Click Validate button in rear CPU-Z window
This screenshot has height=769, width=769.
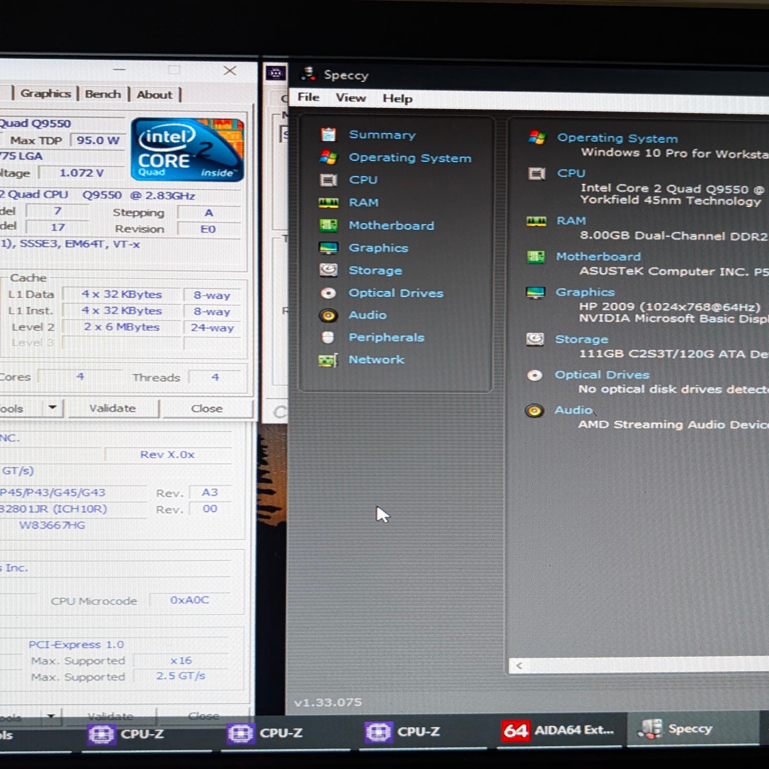click(x=110, y=716)
